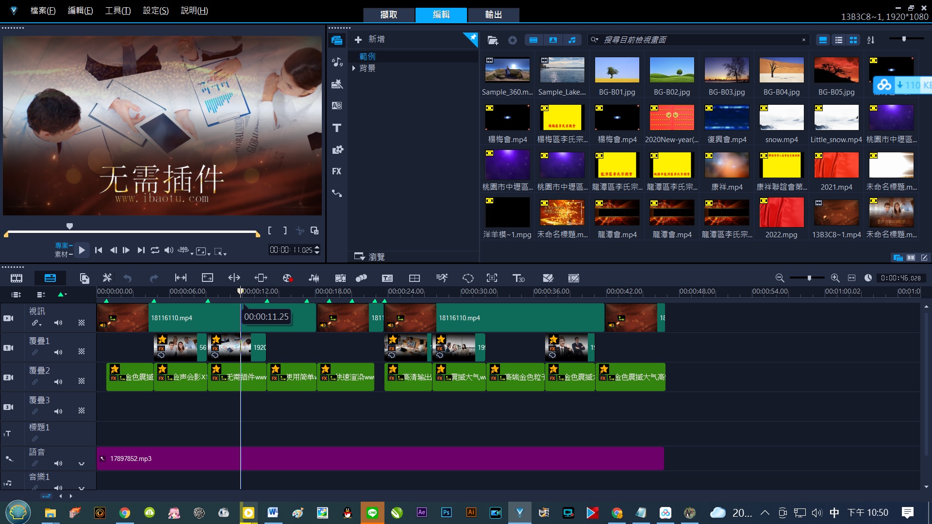This screenshot has height=524, width=932.
Task: Switch to the 擷取 tab
Action: [x=389, y=15]
